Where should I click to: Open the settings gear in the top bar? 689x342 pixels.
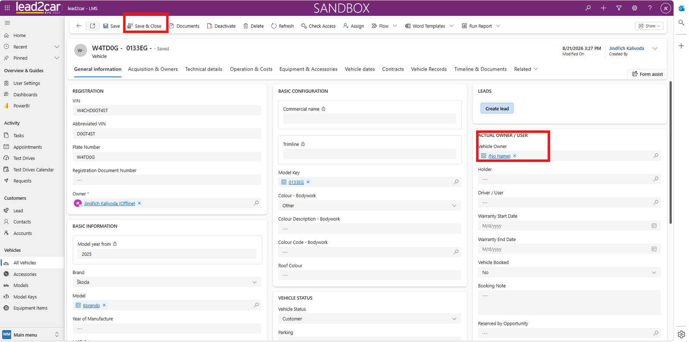point(634,8)
